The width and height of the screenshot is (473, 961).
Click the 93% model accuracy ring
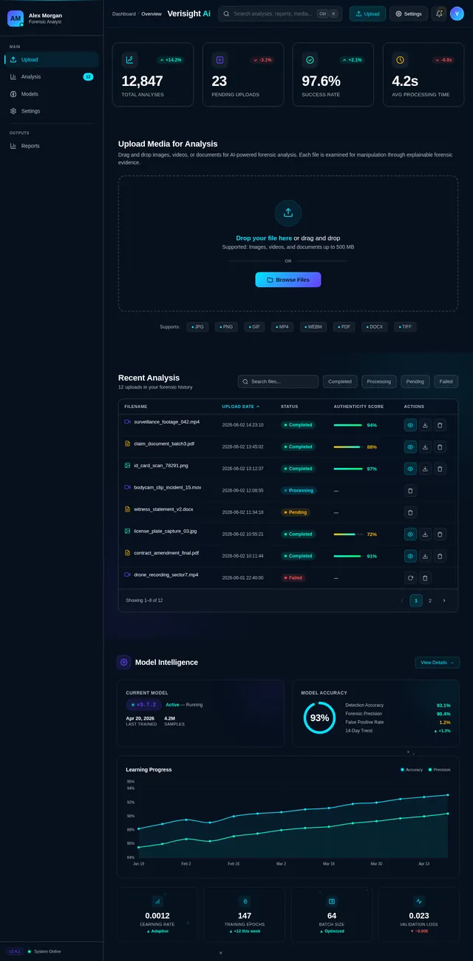[x=319, y=717]
